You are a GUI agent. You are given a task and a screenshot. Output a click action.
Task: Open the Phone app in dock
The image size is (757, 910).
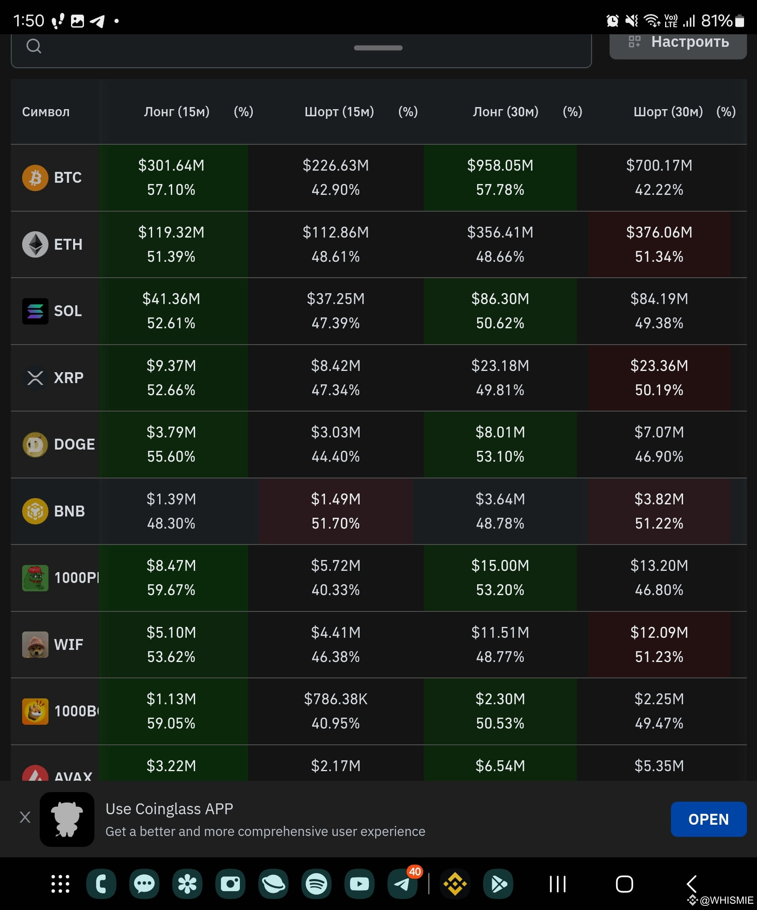pos(101,884)
